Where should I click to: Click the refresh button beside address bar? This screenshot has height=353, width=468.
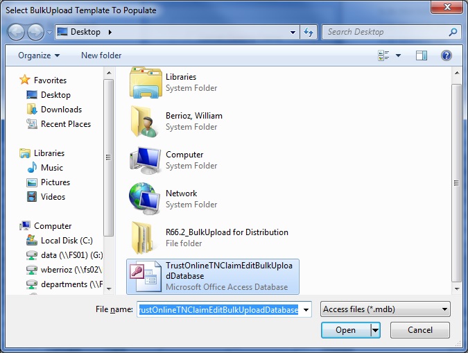point(309,32)
